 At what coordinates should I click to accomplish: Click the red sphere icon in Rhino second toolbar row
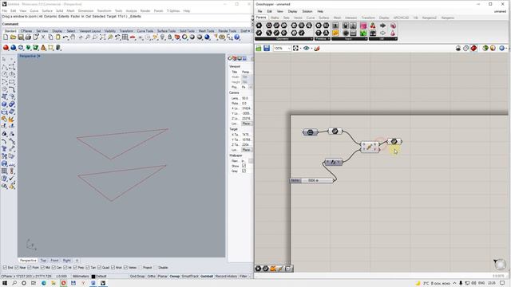coord(6,48)
